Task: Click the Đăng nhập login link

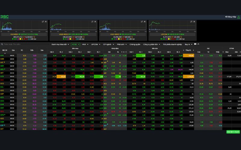Action: 230,17
